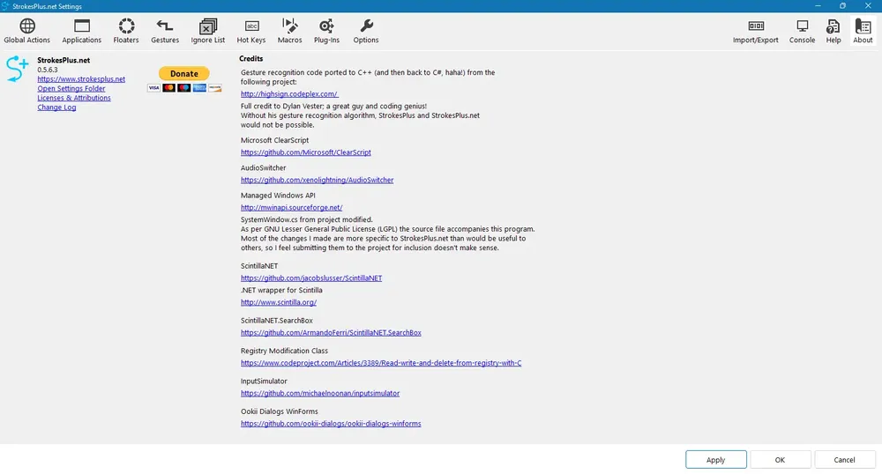Click the title bar app icon

click(x=5, y=6)
